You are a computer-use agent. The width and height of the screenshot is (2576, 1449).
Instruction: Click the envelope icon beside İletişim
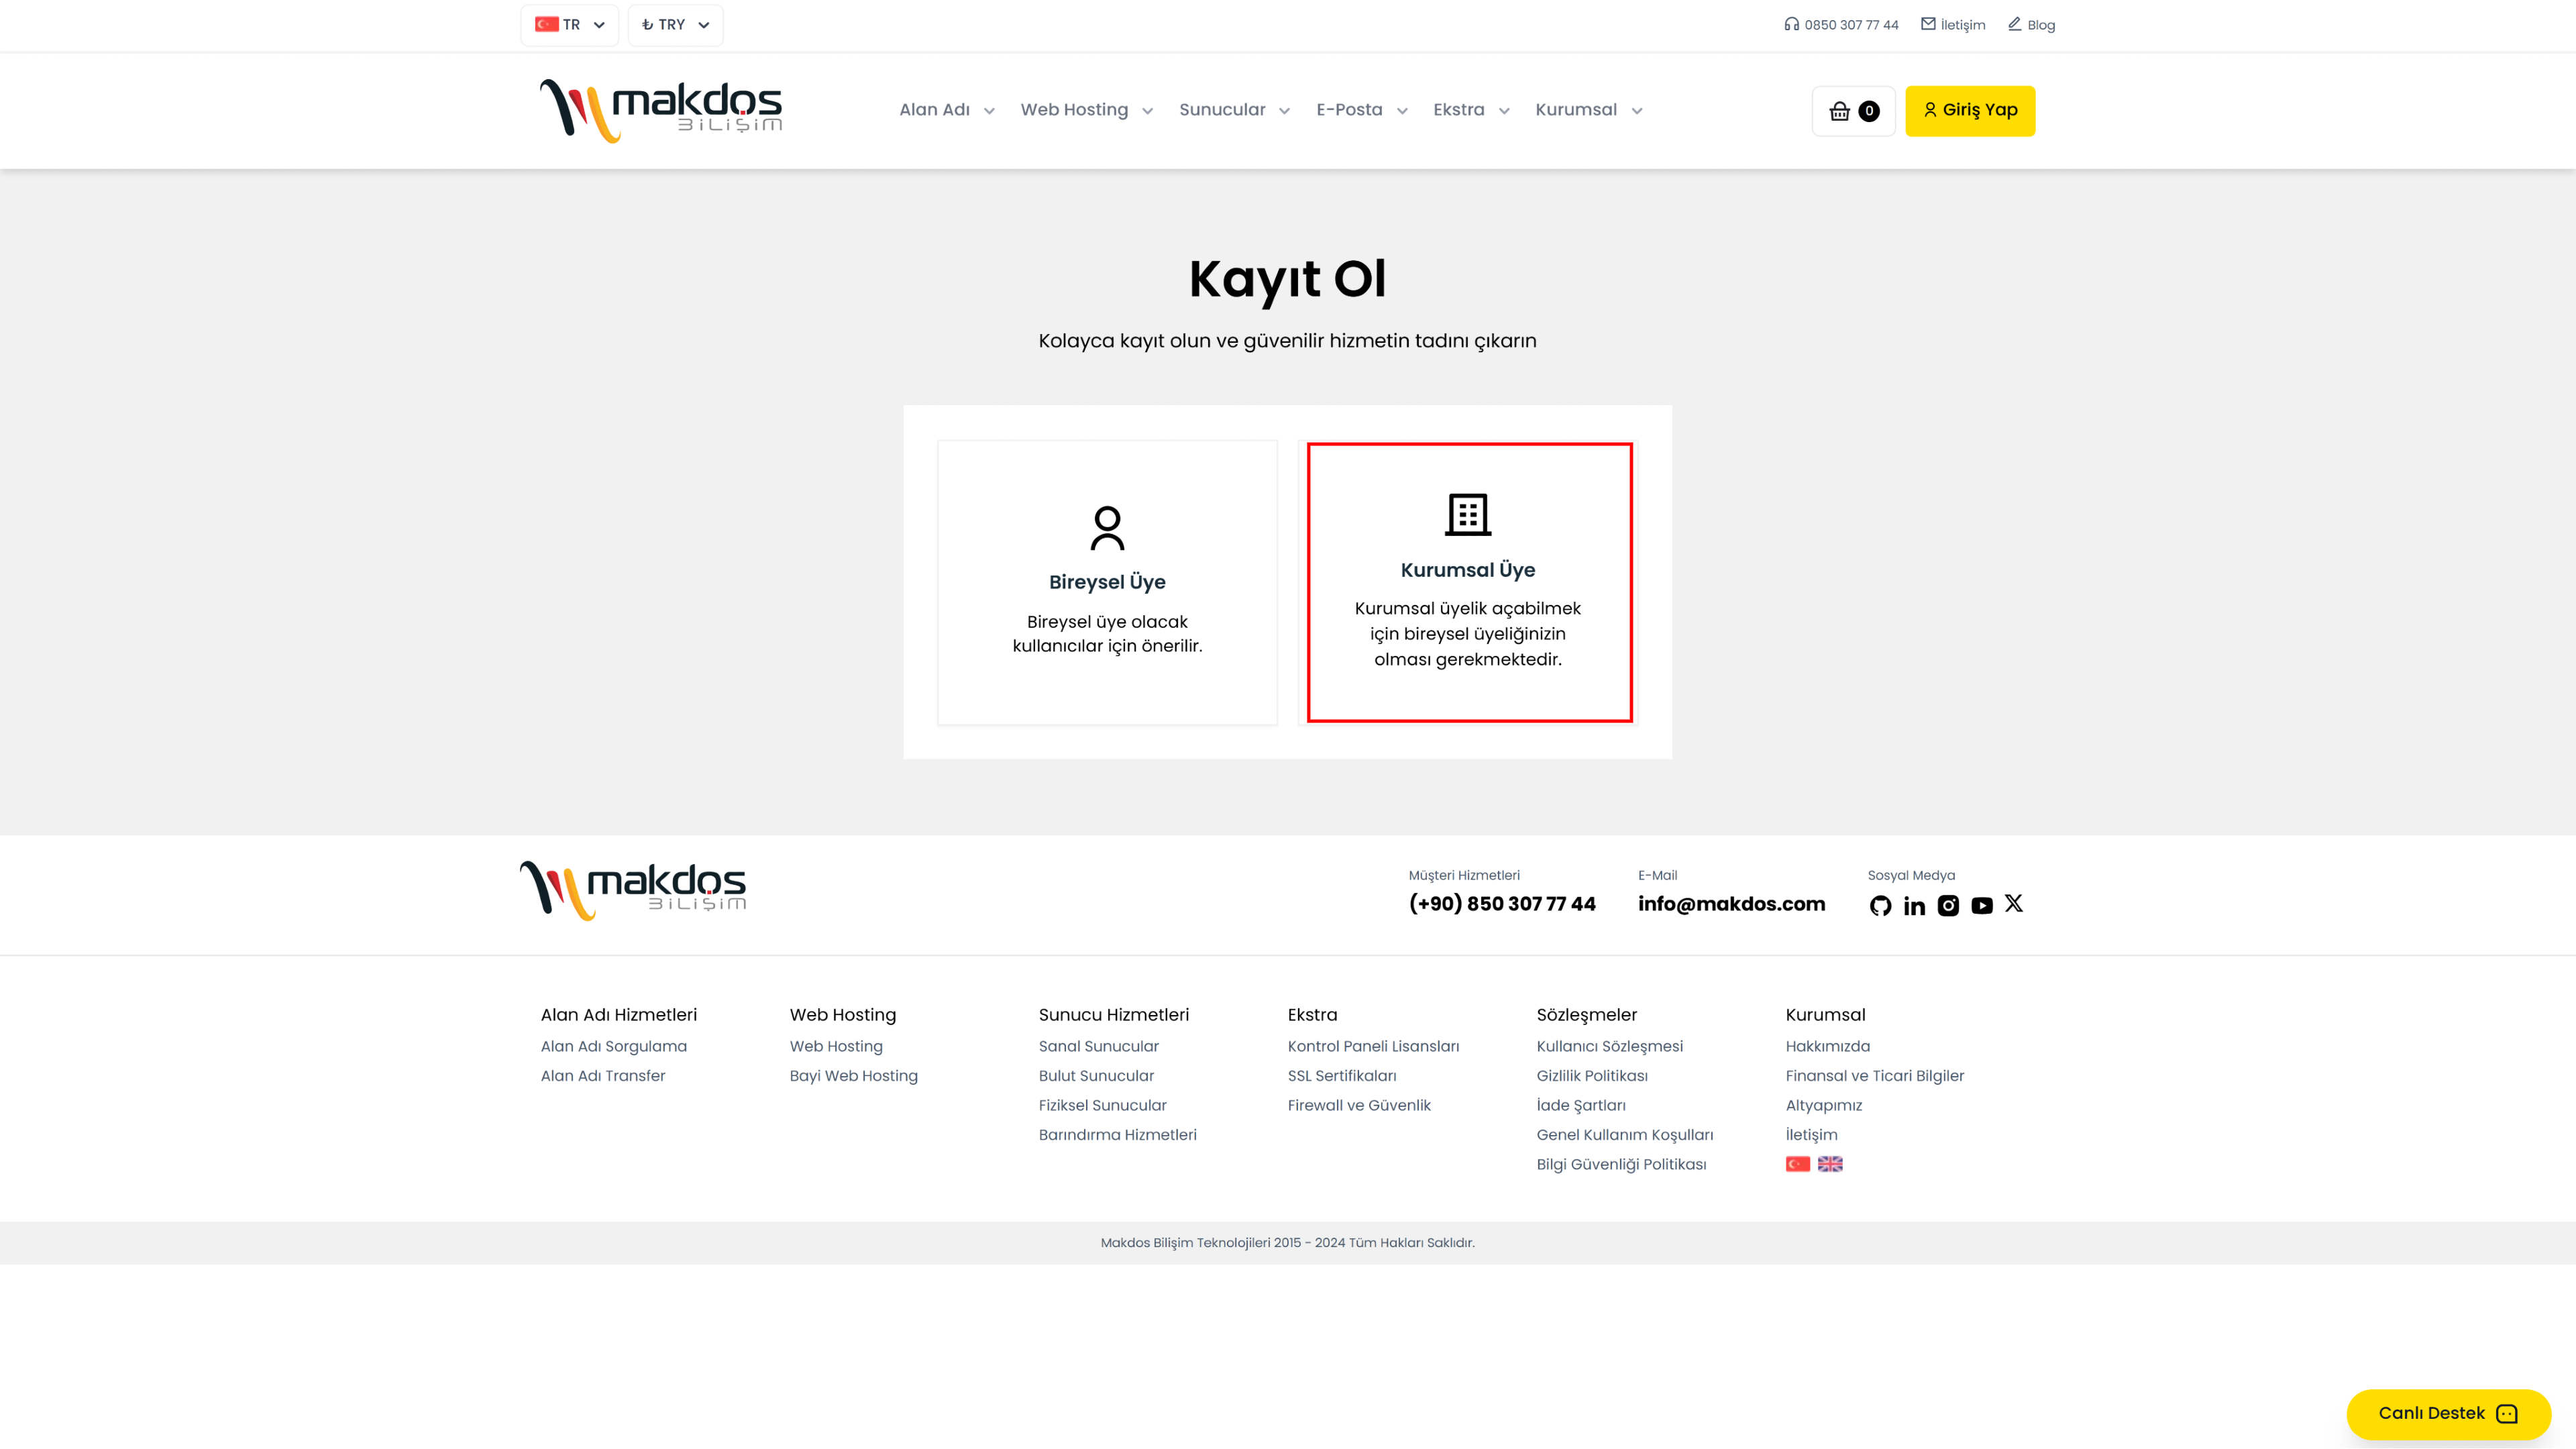click(x=1928, y=24)
